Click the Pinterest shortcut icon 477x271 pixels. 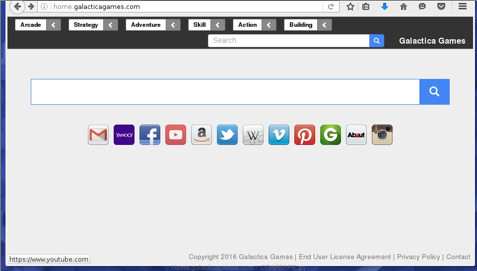pos(305,135)
